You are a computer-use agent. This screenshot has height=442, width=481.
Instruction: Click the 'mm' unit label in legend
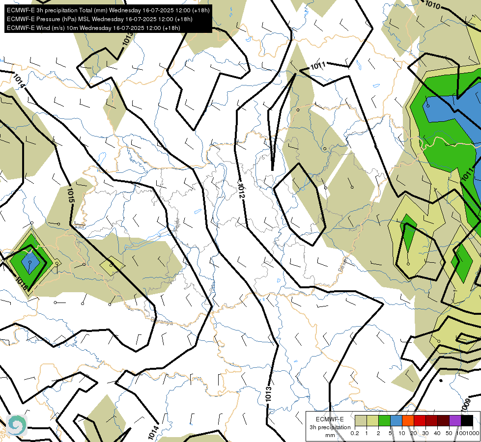pos(330,435)
